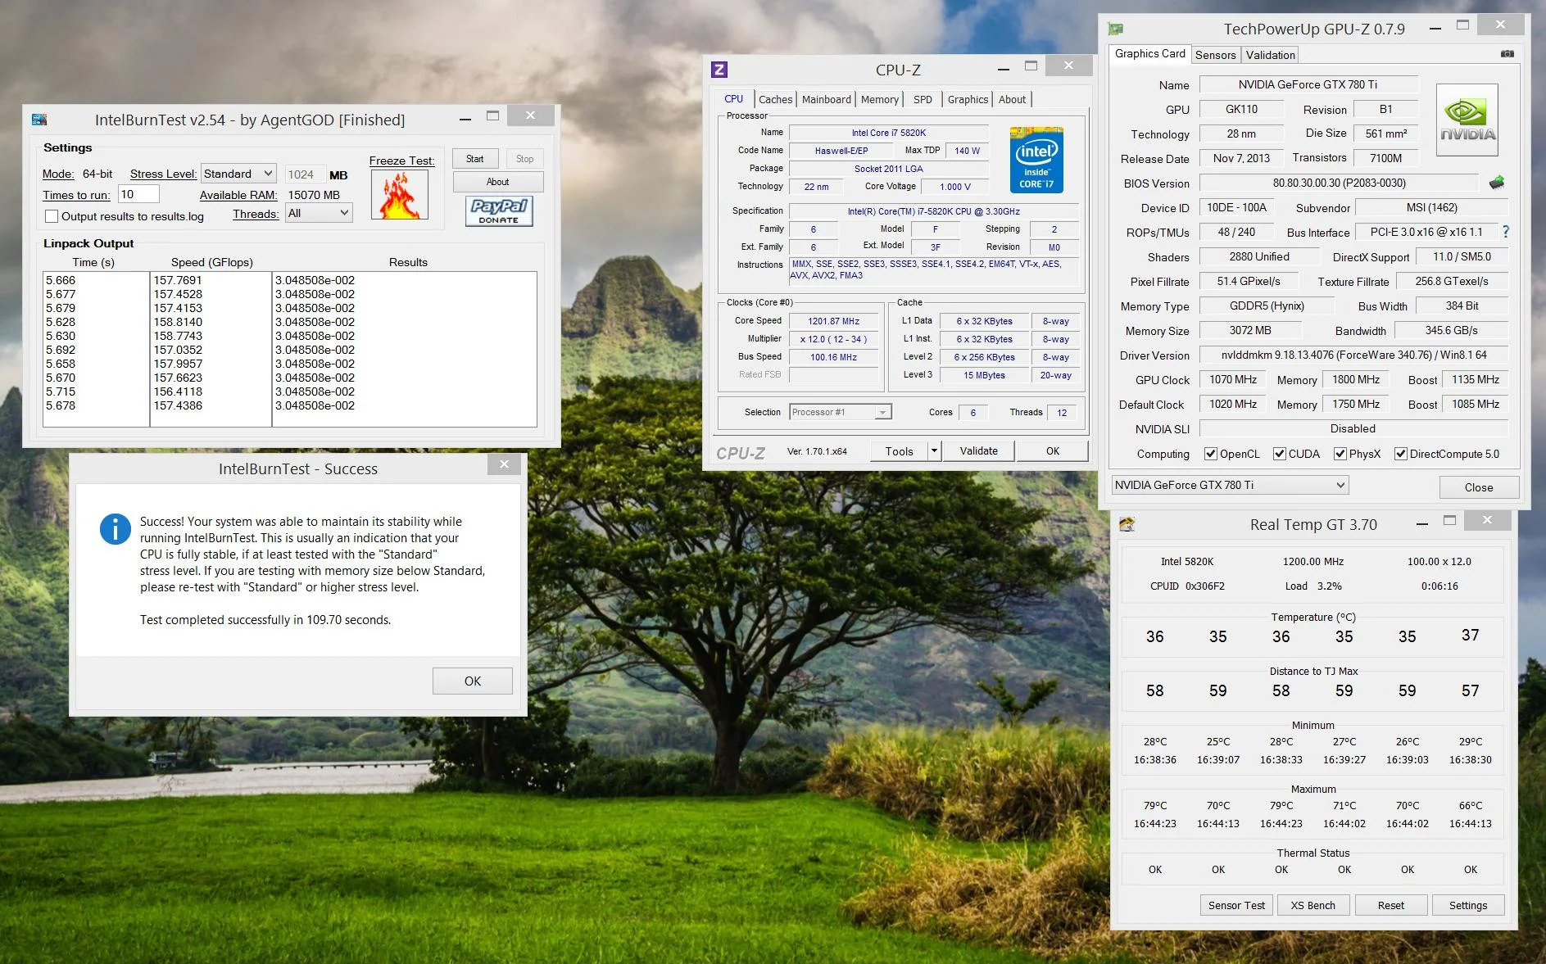Screen dimensions: 1546x964
Task: Click the Tools button in CPU-Z
Action: pos(899,450)
